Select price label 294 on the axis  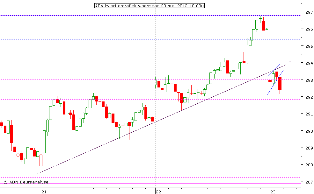coord(309,63)
